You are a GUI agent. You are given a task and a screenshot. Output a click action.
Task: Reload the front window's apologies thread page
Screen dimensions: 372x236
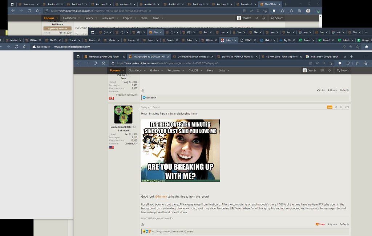tap(95, 63)
